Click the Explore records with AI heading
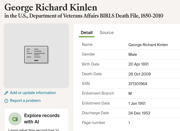 click(42, 119)
